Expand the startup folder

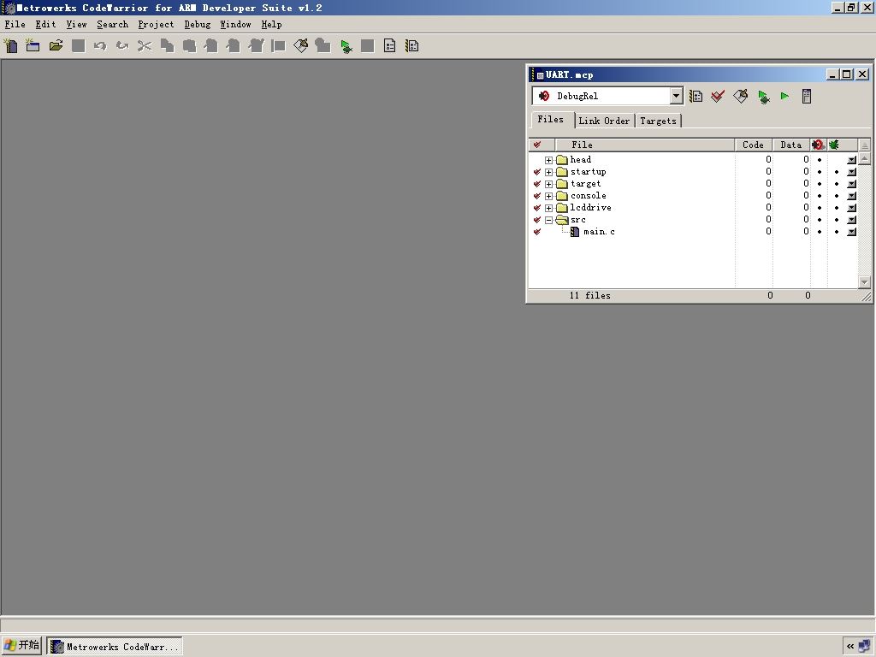point(548,172)
